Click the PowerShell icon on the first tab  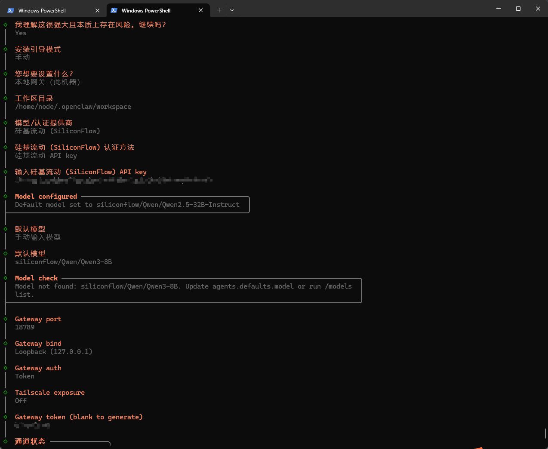point(10,10)
